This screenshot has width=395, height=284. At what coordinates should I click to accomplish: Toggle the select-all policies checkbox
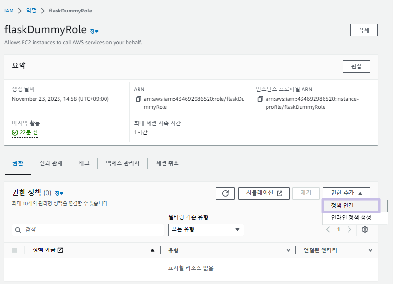click(x=14, y=250)
